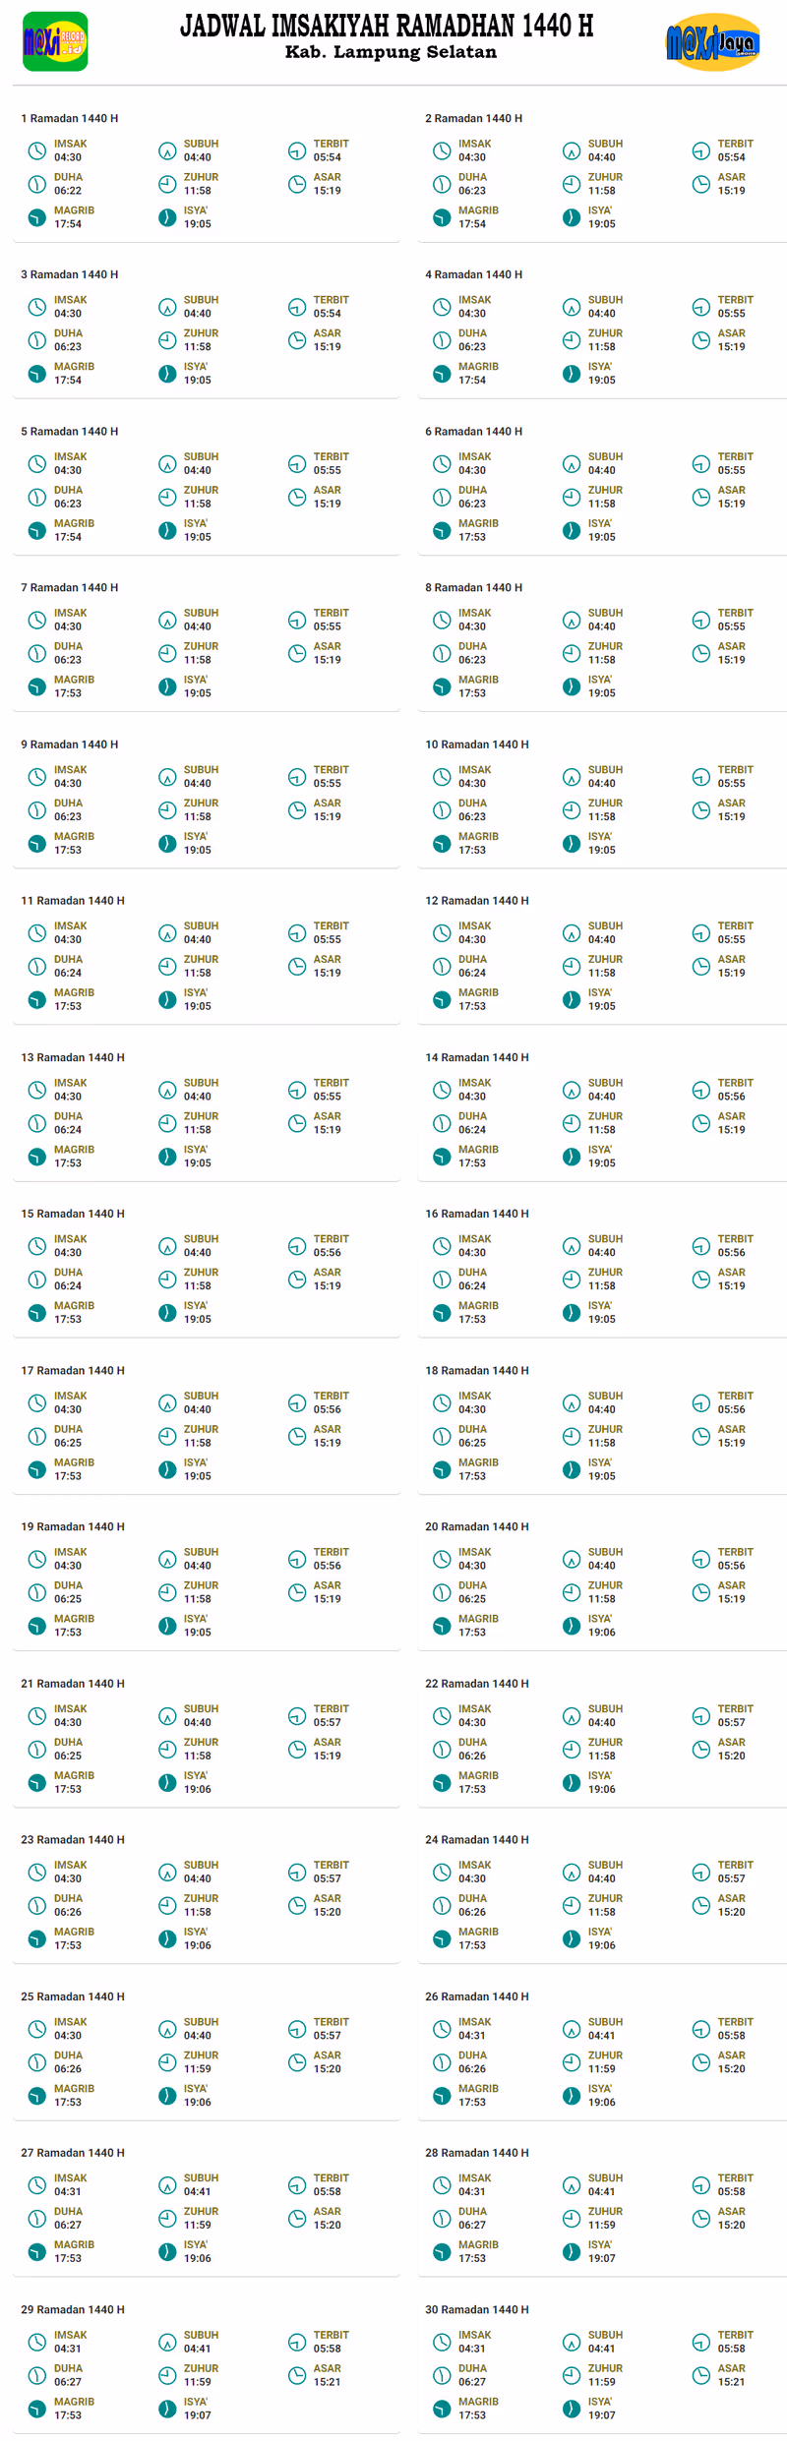Click the Terbit icon for 3 Ramadan

pos(297,307)
